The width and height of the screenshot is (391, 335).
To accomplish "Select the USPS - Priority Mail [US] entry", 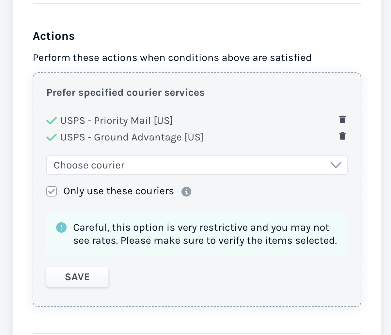I will 117,121.
